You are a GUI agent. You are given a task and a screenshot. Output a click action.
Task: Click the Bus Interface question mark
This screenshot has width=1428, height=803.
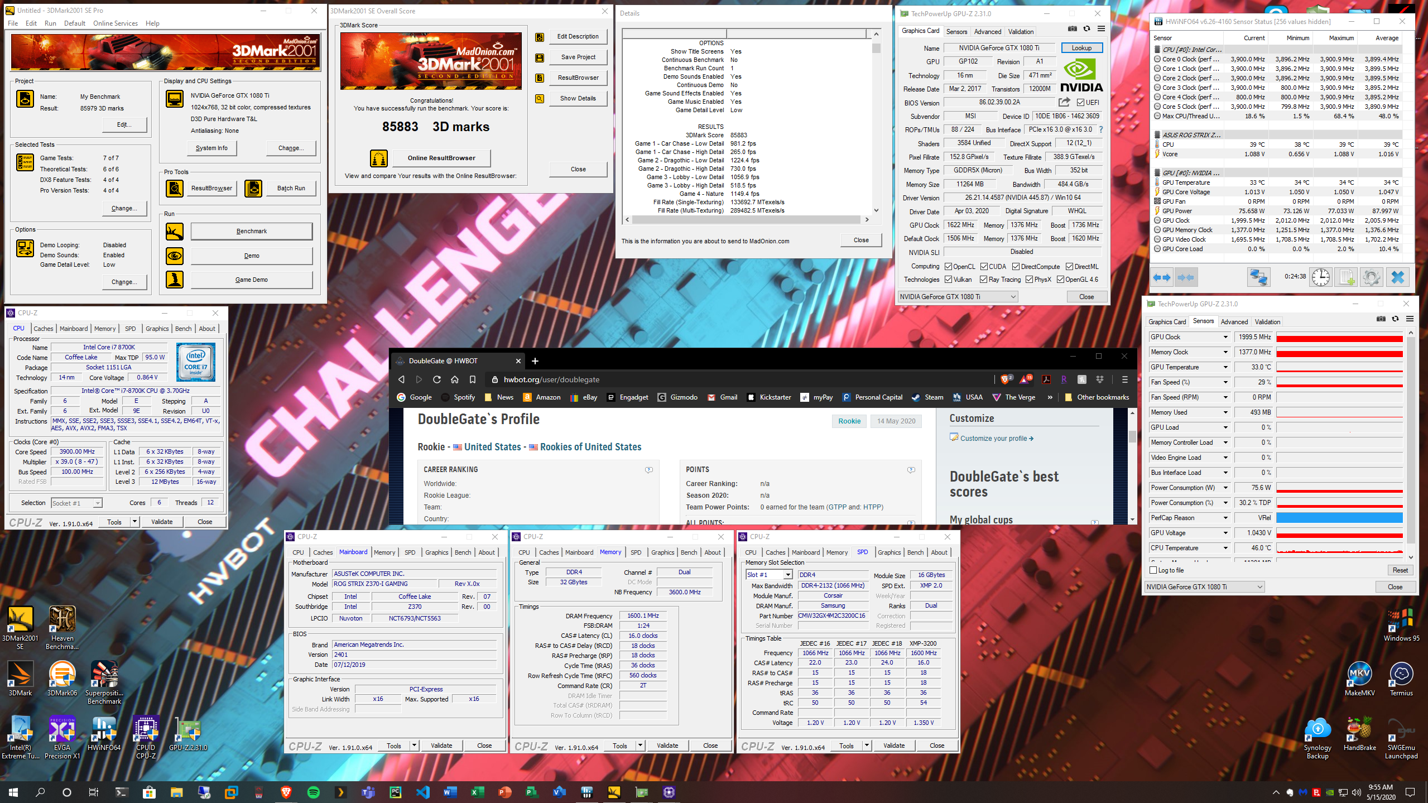1100,129
